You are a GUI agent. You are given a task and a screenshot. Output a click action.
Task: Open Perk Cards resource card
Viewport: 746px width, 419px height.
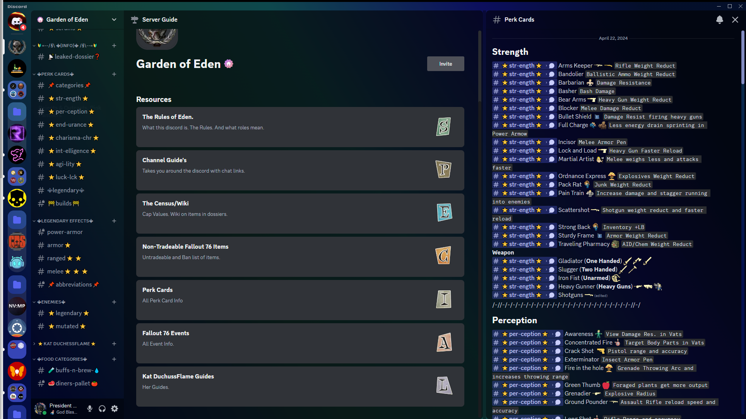point(300,300)
